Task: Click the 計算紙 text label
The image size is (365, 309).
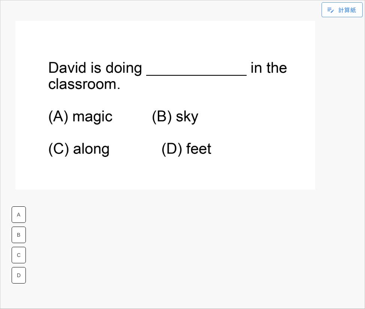Action: [x=347, y=10]
